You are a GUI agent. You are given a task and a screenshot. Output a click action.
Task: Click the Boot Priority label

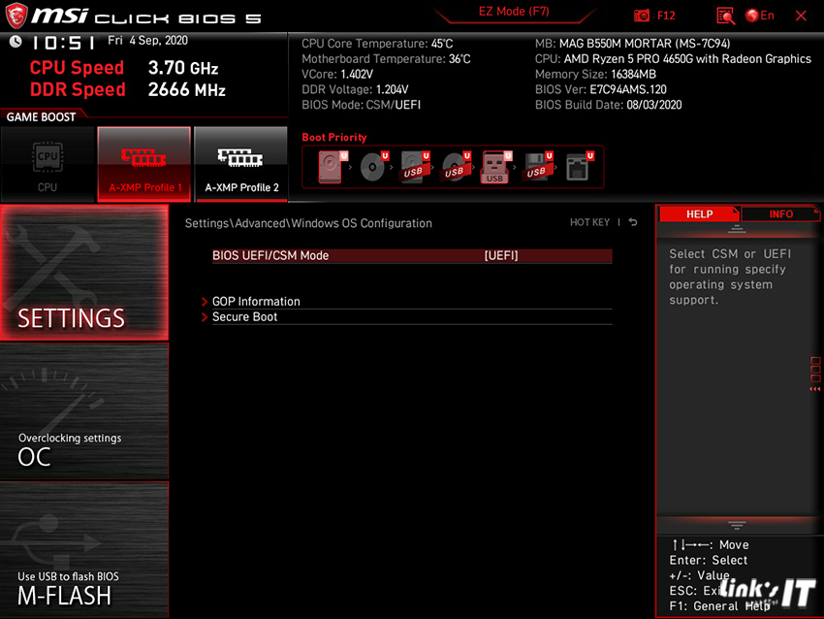pyautogui.click(x=334, y=137)
